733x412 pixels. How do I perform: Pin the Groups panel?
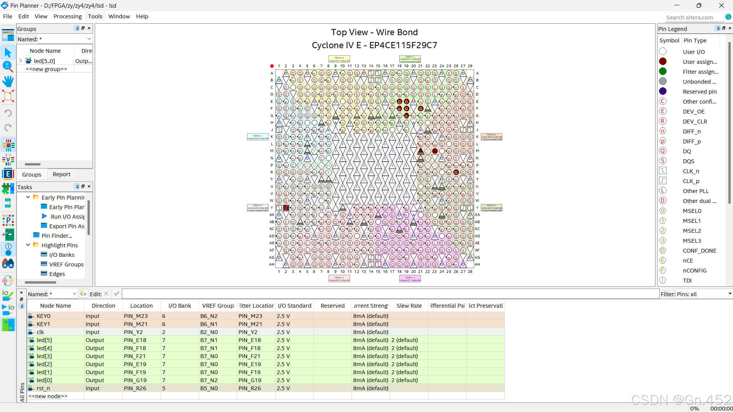[77, 28]
